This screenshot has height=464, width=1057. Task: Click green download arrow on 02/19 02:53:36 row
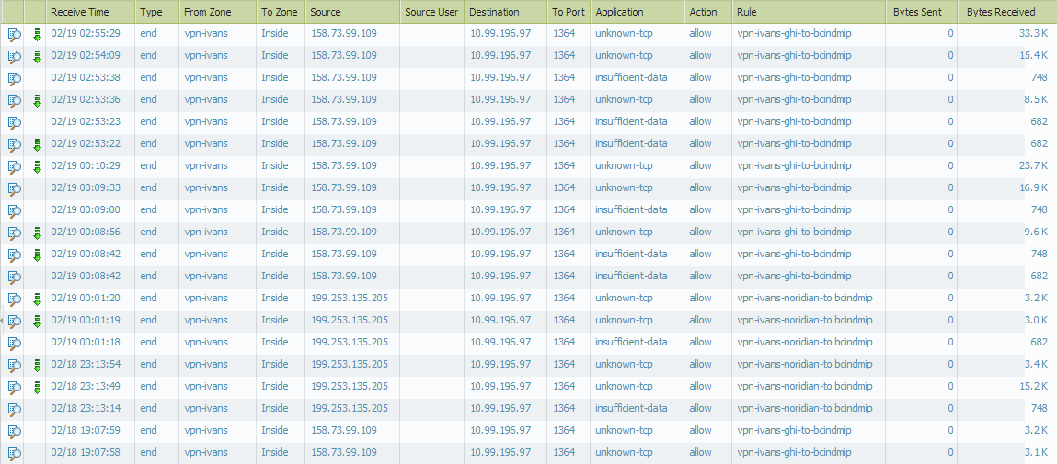point(37,101)
